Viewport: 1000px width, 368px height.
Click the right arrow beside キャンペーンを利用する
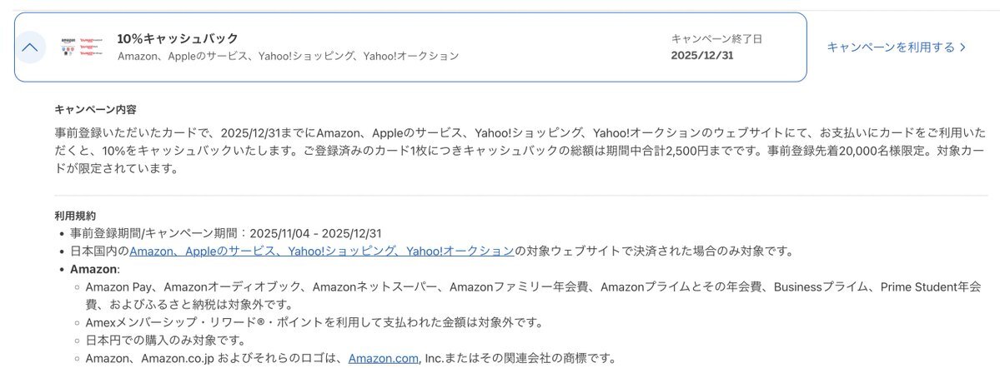pyautogui.click(x=963, y=47)
